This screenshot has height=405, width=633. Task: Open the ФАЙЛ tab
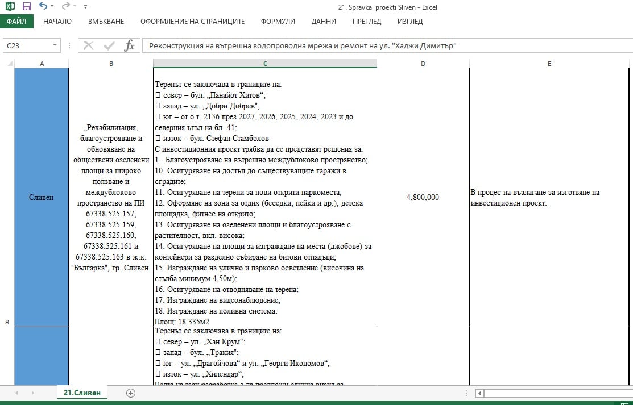[16, 22]
